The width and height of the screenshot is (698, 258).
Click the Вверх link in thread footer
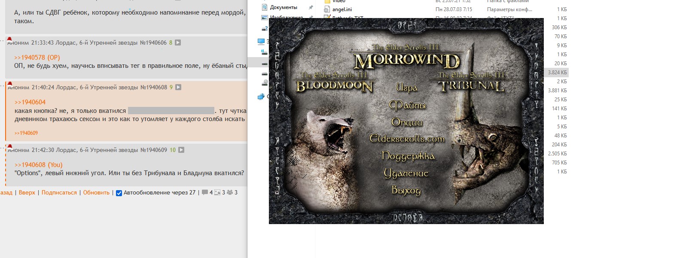[x=27, y=193]
